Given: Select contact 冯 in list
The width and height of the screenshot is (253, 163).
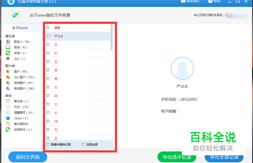Looking at the screenshot, I should click(56, 121).
